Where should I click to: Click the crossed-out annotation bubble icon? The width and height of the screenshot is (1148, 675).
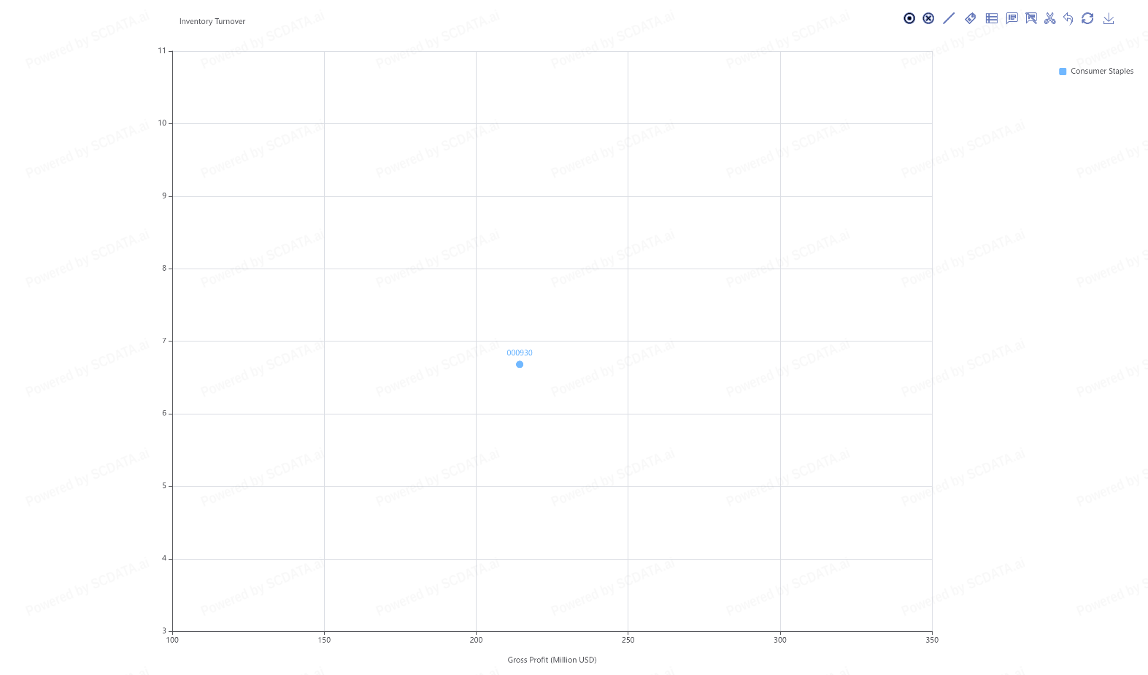1030,18
